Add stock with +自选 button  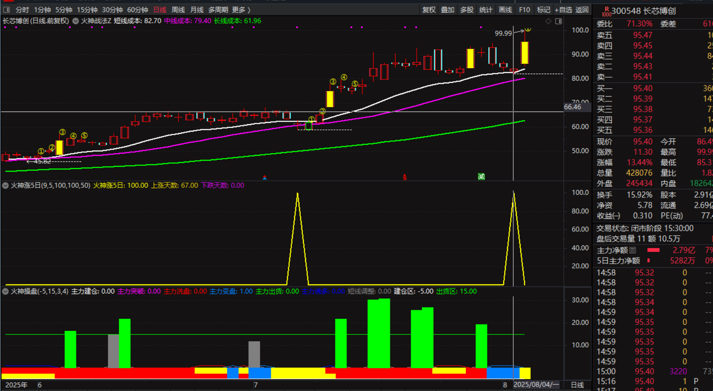(x=563, y=10)
